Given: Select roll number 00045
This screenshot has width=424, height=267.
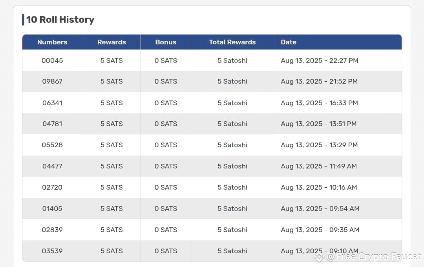Looking at the screenshot, I should pyautogui.click(x=52, y=60).
